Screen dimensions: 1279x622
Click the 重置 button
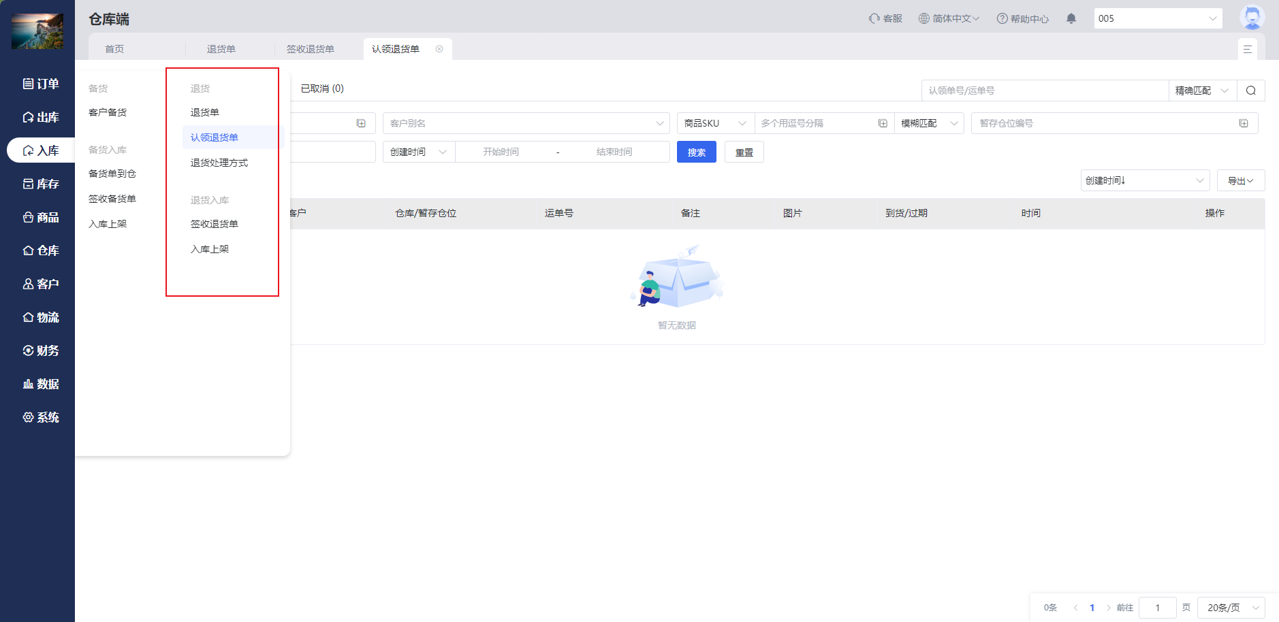pos(744,152)
